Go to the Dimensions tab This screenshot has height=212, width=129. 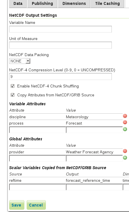click(74, 3)
